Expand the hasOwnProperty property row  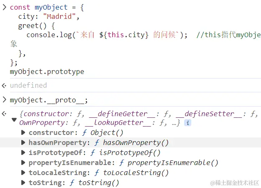point(23,142)
